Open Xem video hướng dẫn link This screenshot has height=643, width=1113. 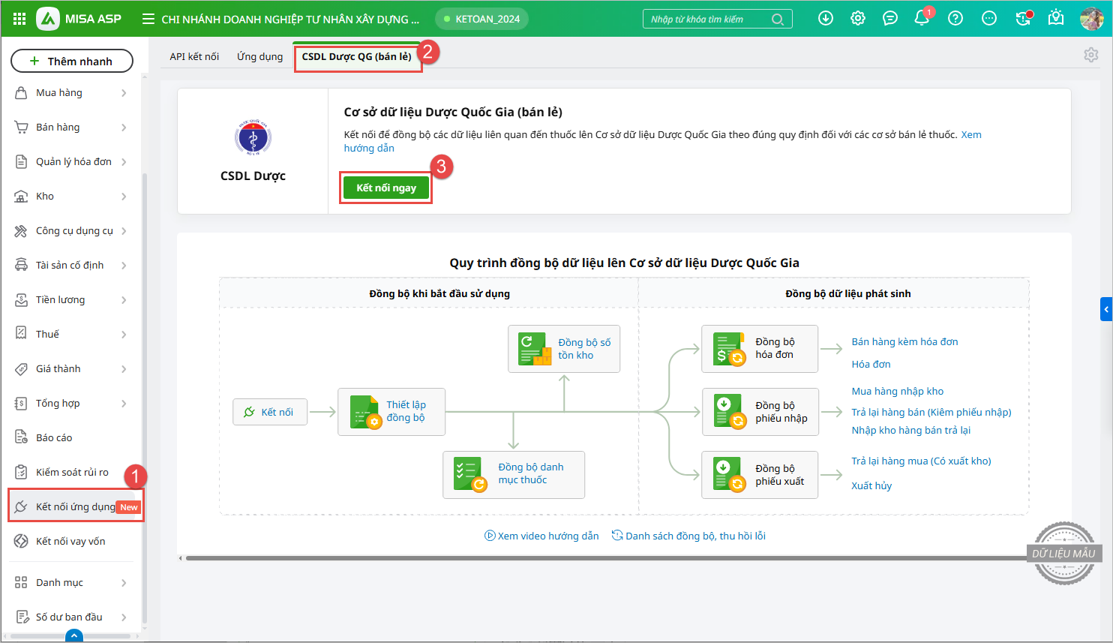tap(541, 536)
